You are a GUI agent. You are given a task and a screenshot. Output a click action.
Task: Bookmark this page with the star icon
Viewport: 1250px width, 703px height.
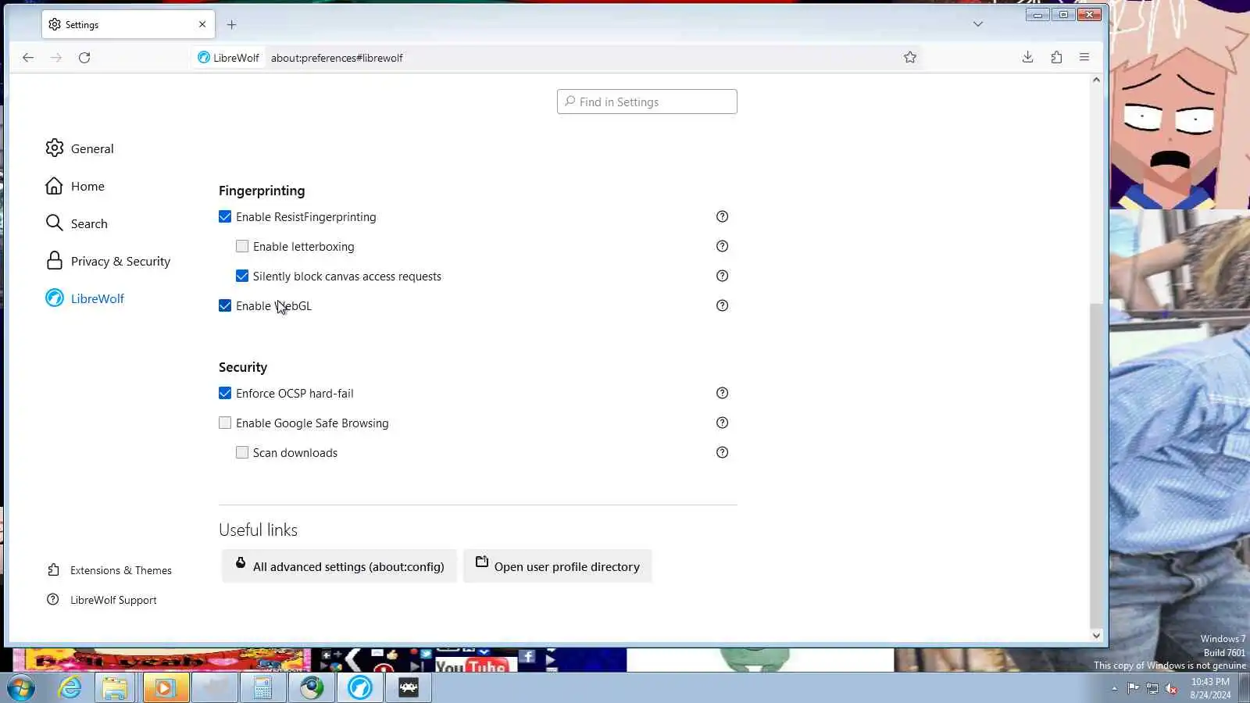click(x=910, y=57)
